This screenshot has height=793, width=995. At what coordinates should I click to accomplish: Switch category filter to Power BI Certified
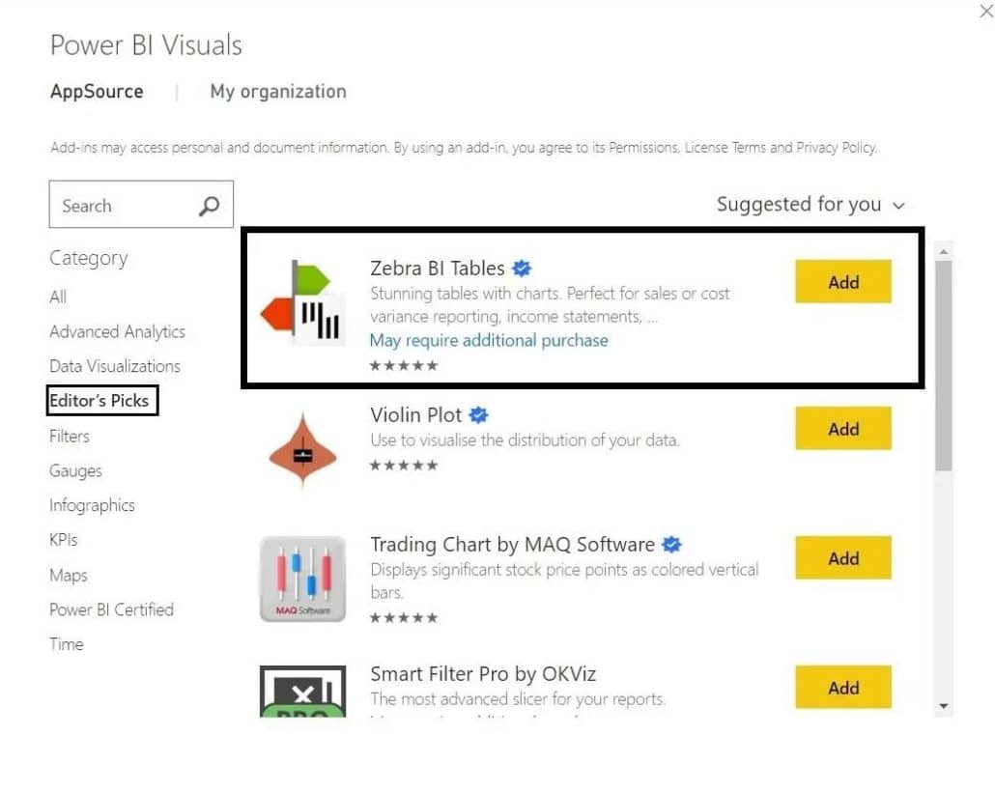111,609
